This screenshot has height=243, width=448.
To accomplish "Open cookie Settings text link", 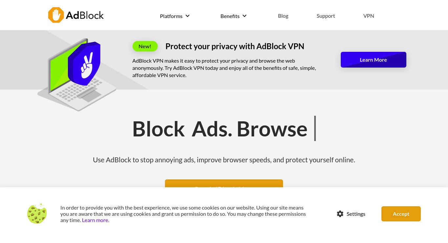I will pos(356,214).
